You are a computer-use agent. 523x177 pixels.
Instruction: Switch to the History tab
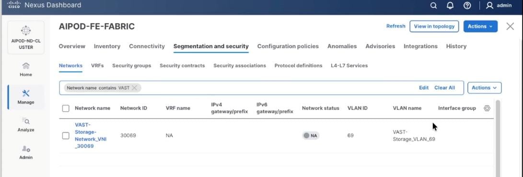point(456,46)
